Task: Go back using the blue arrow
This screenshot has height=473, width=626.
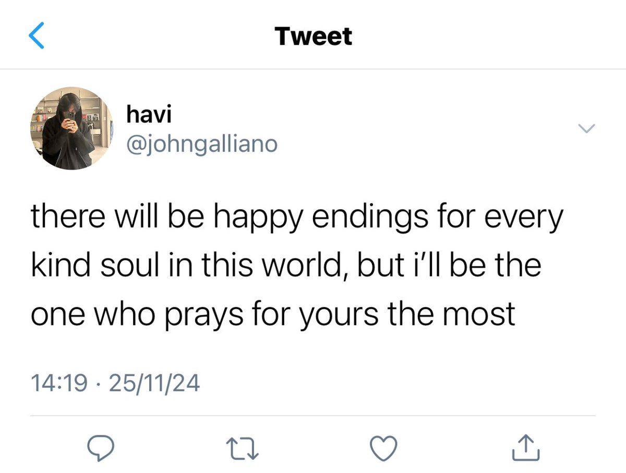Action: (x=37, y=37)
